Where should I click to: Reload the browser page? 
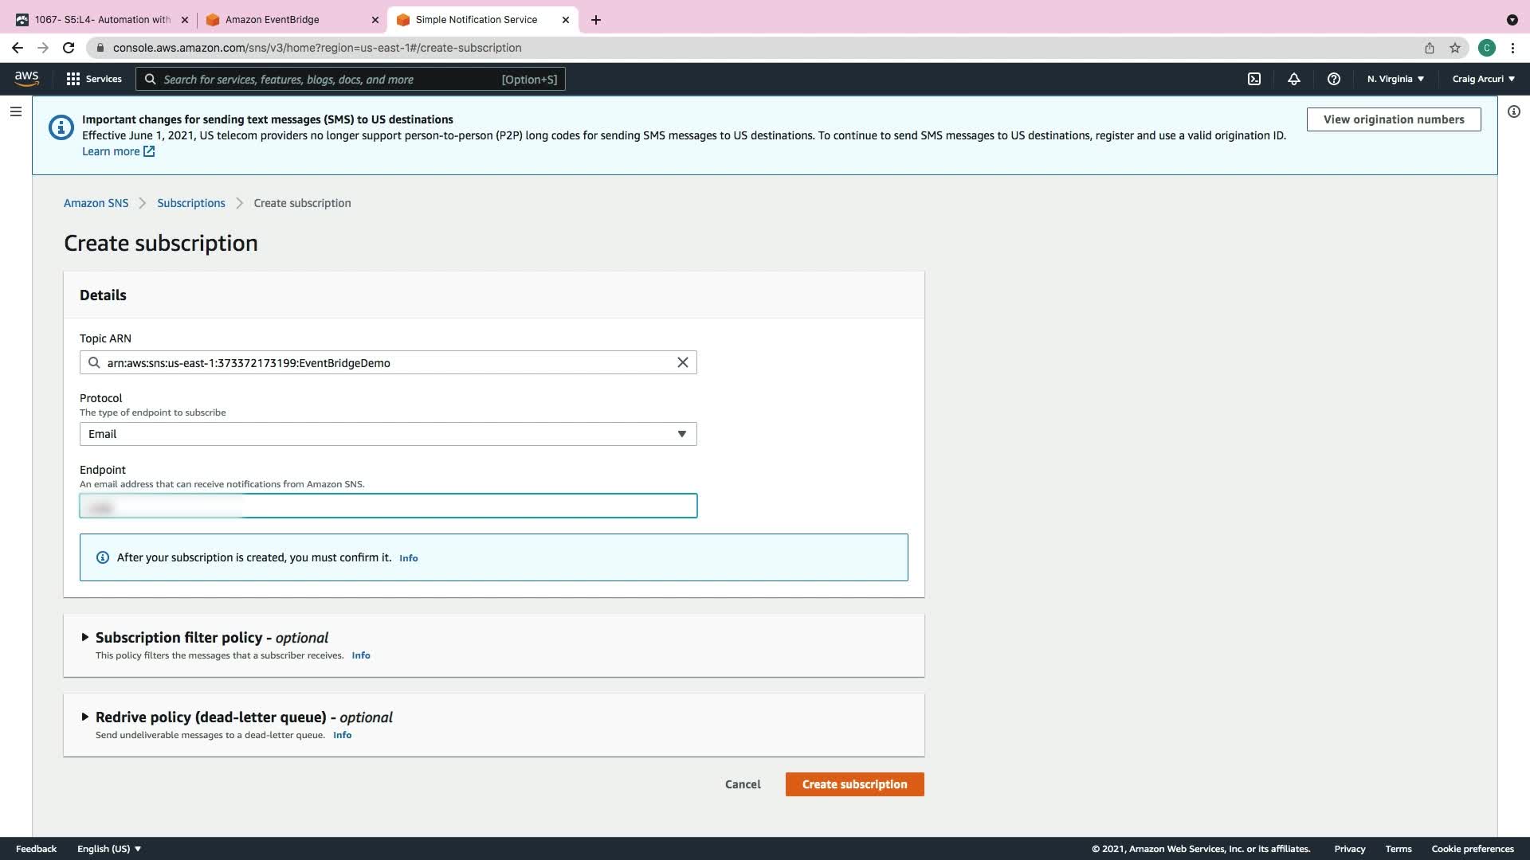tap(69, 48)
